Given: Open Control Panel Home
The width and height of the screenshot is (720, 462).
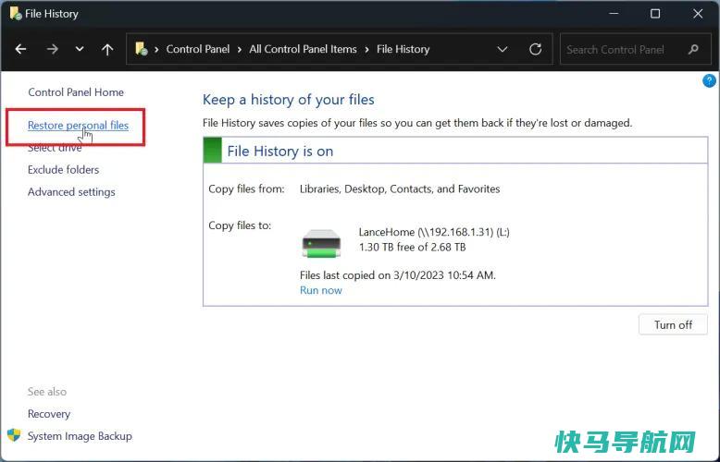Looking at the screenshot, I should (76, 92).
